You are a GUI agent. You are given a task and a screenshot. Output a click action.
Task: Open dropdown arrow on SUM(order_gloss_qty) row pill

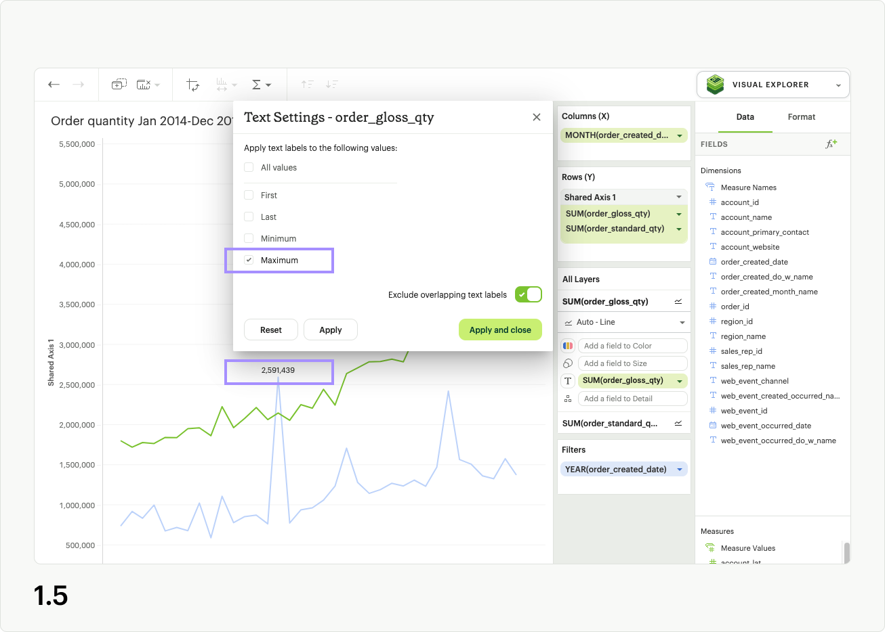tap(679, 214)
